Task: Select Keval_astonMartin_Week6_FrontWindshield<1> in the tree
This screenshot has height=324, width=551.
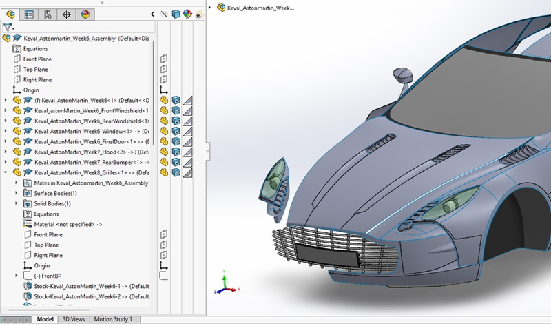Action: (x=92, y=110)
